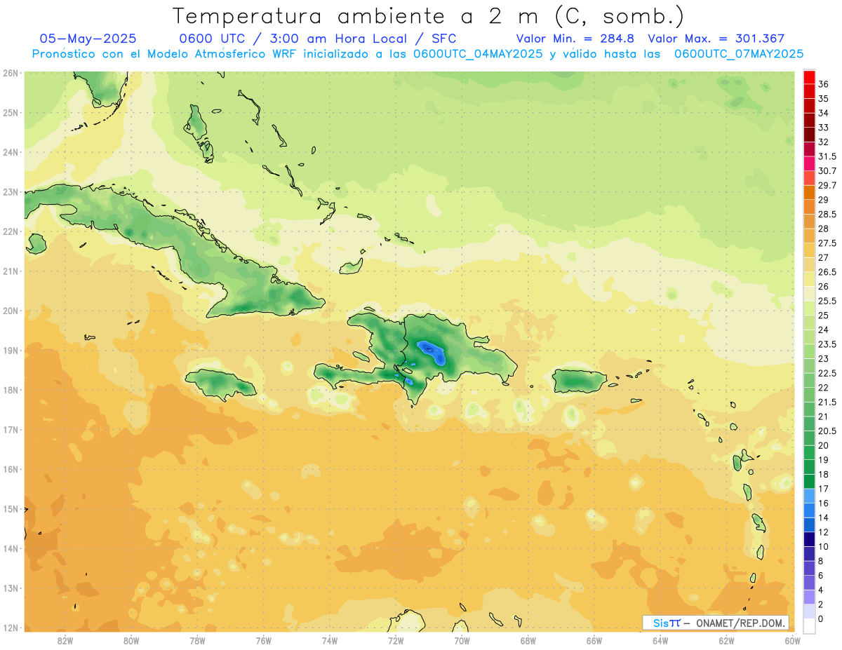
Task: Click the legend value 26.5
Action: (x=827, y=272)
